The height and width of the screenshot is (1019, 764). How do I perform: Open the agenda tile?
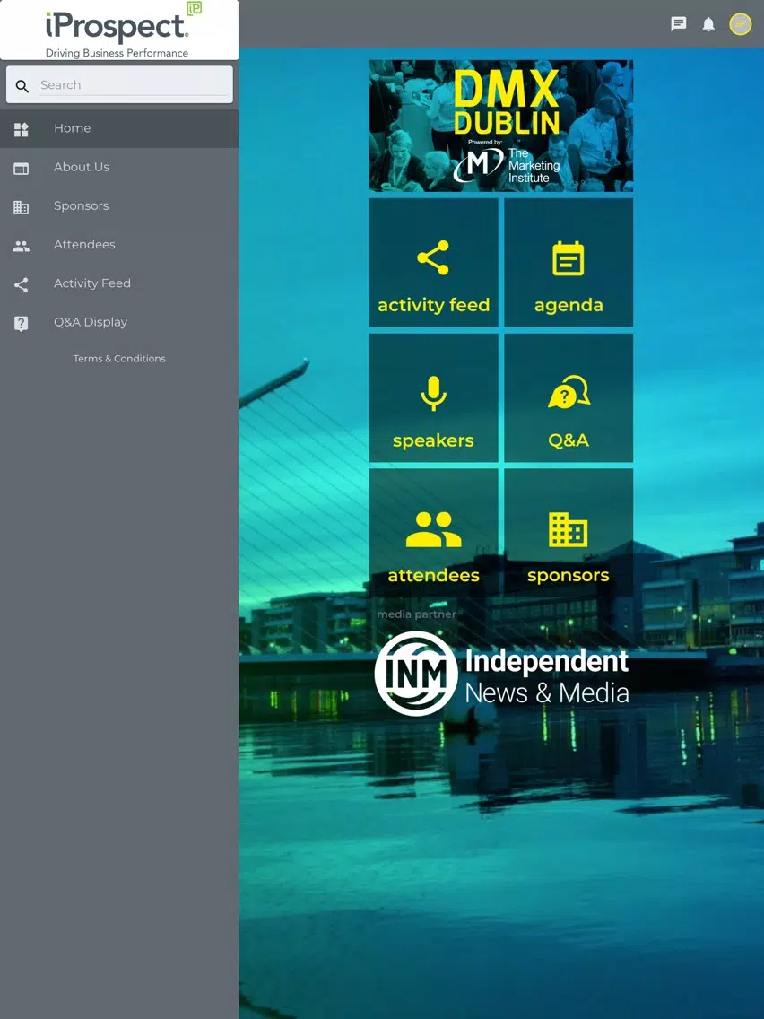click(x=569, y=263)
